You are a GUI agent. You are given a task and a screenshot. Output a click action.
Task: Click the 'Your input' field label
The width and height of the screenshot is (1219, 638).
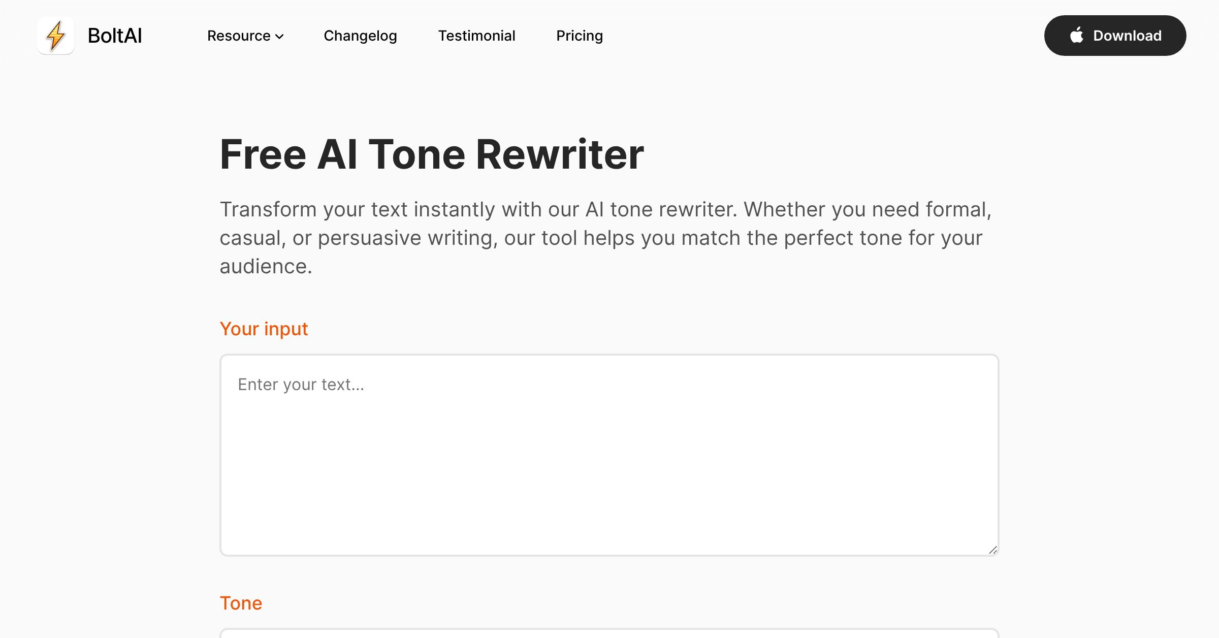[264, 329]
